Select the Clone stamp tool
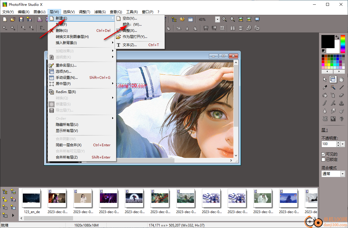 [341, 103]
